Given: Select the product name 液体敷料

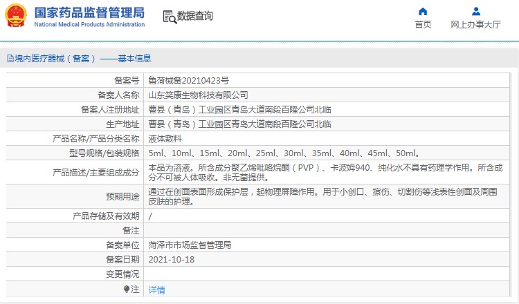Looking at the screenshot, I should pyautogui.click(x=165, y=138).
